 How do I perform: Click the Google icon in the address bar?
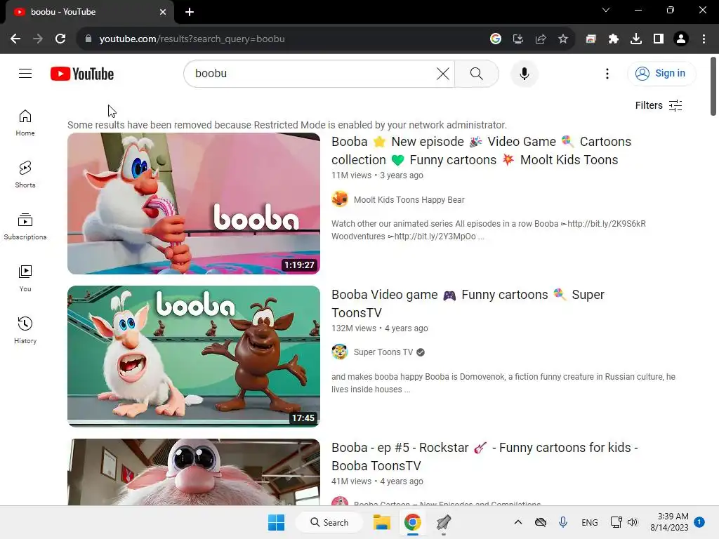495,39
